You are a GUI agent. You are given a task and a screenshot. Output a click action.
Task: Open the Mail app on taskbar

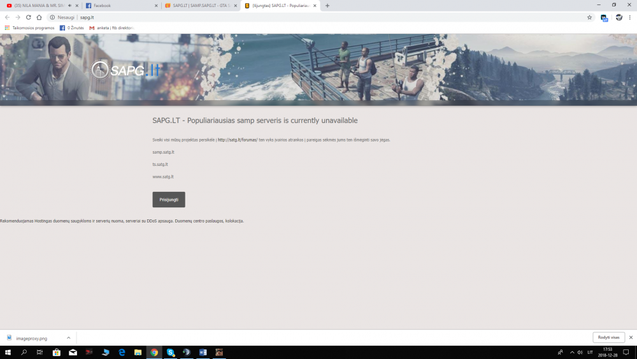73,353
